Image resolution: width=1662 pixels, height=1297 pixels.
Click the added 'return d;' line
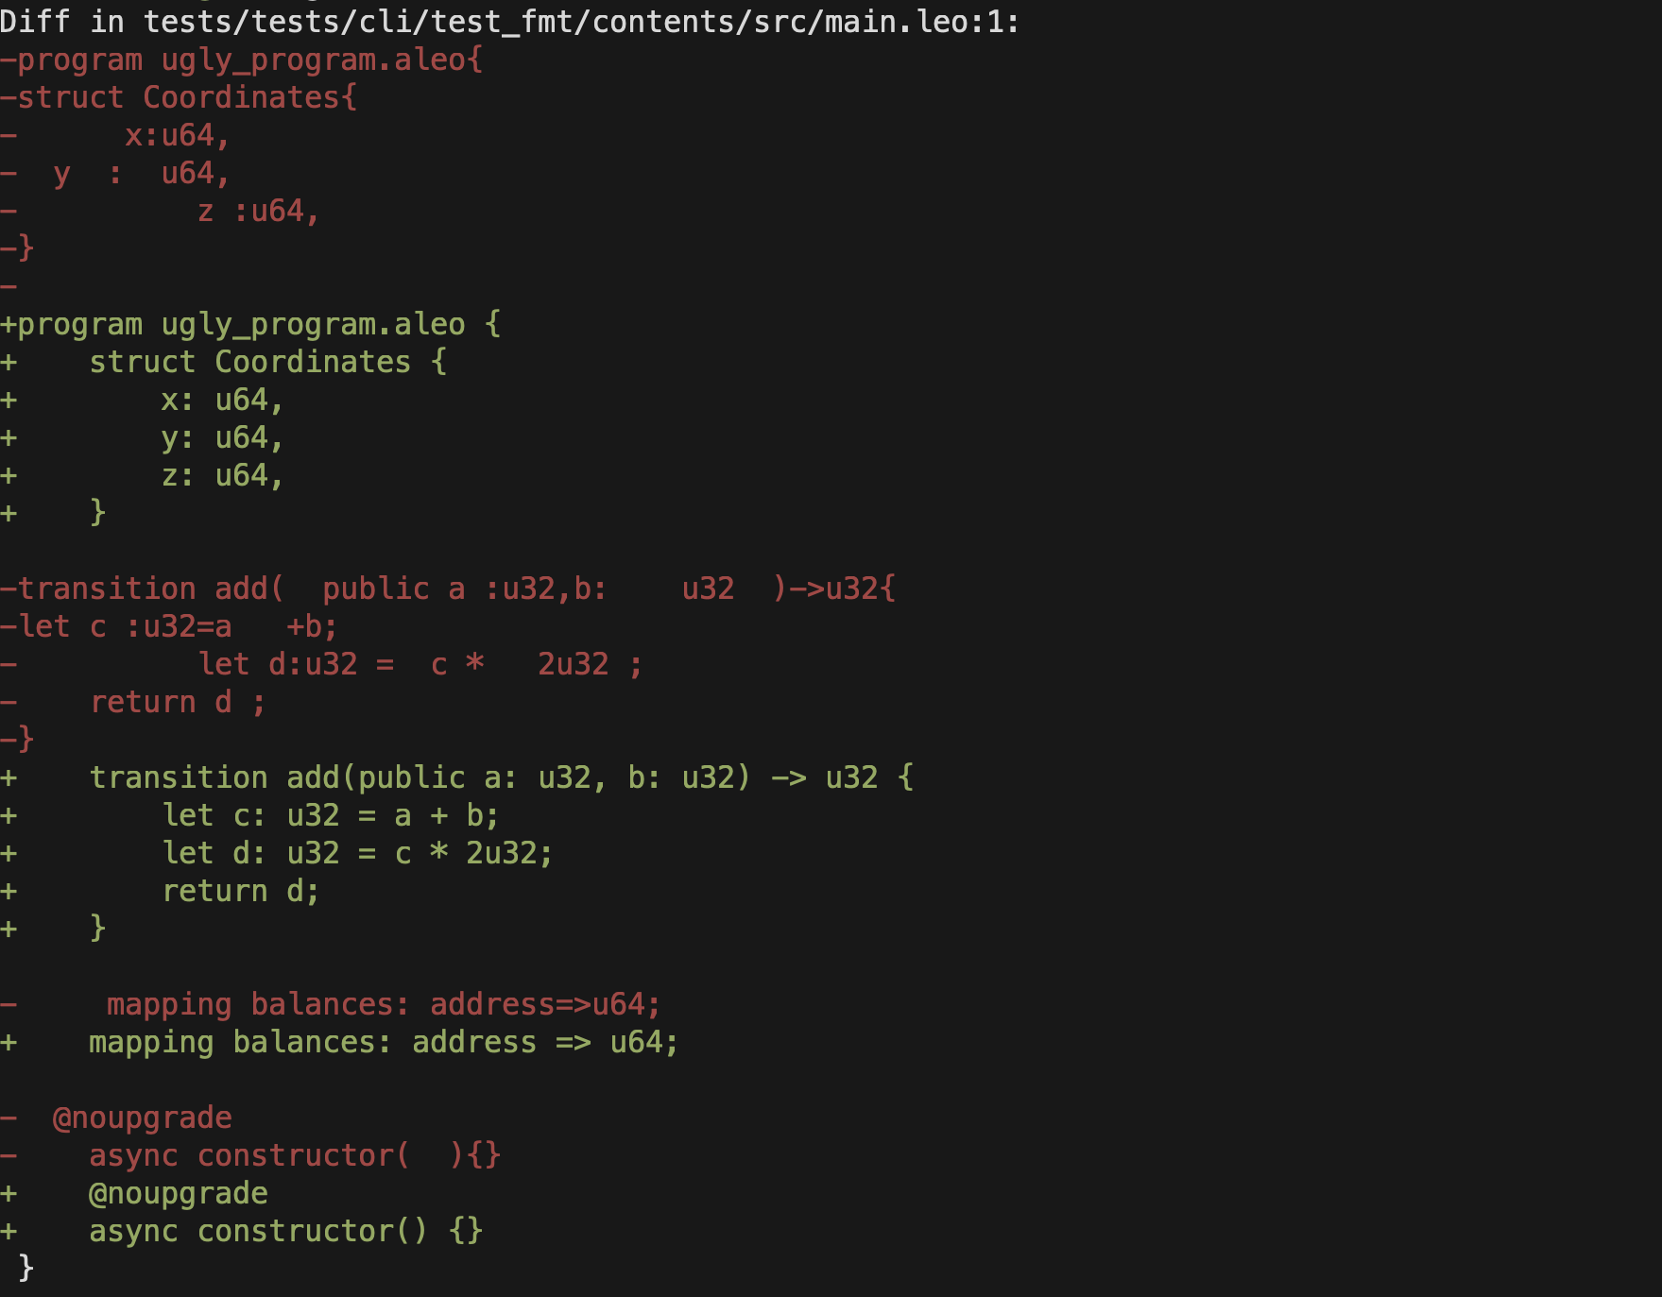(x=241, y=891)
